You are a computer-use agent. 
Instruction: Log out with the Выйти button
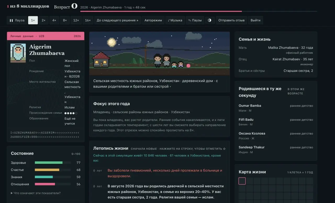pyautogui.click(x=255, y=20)
